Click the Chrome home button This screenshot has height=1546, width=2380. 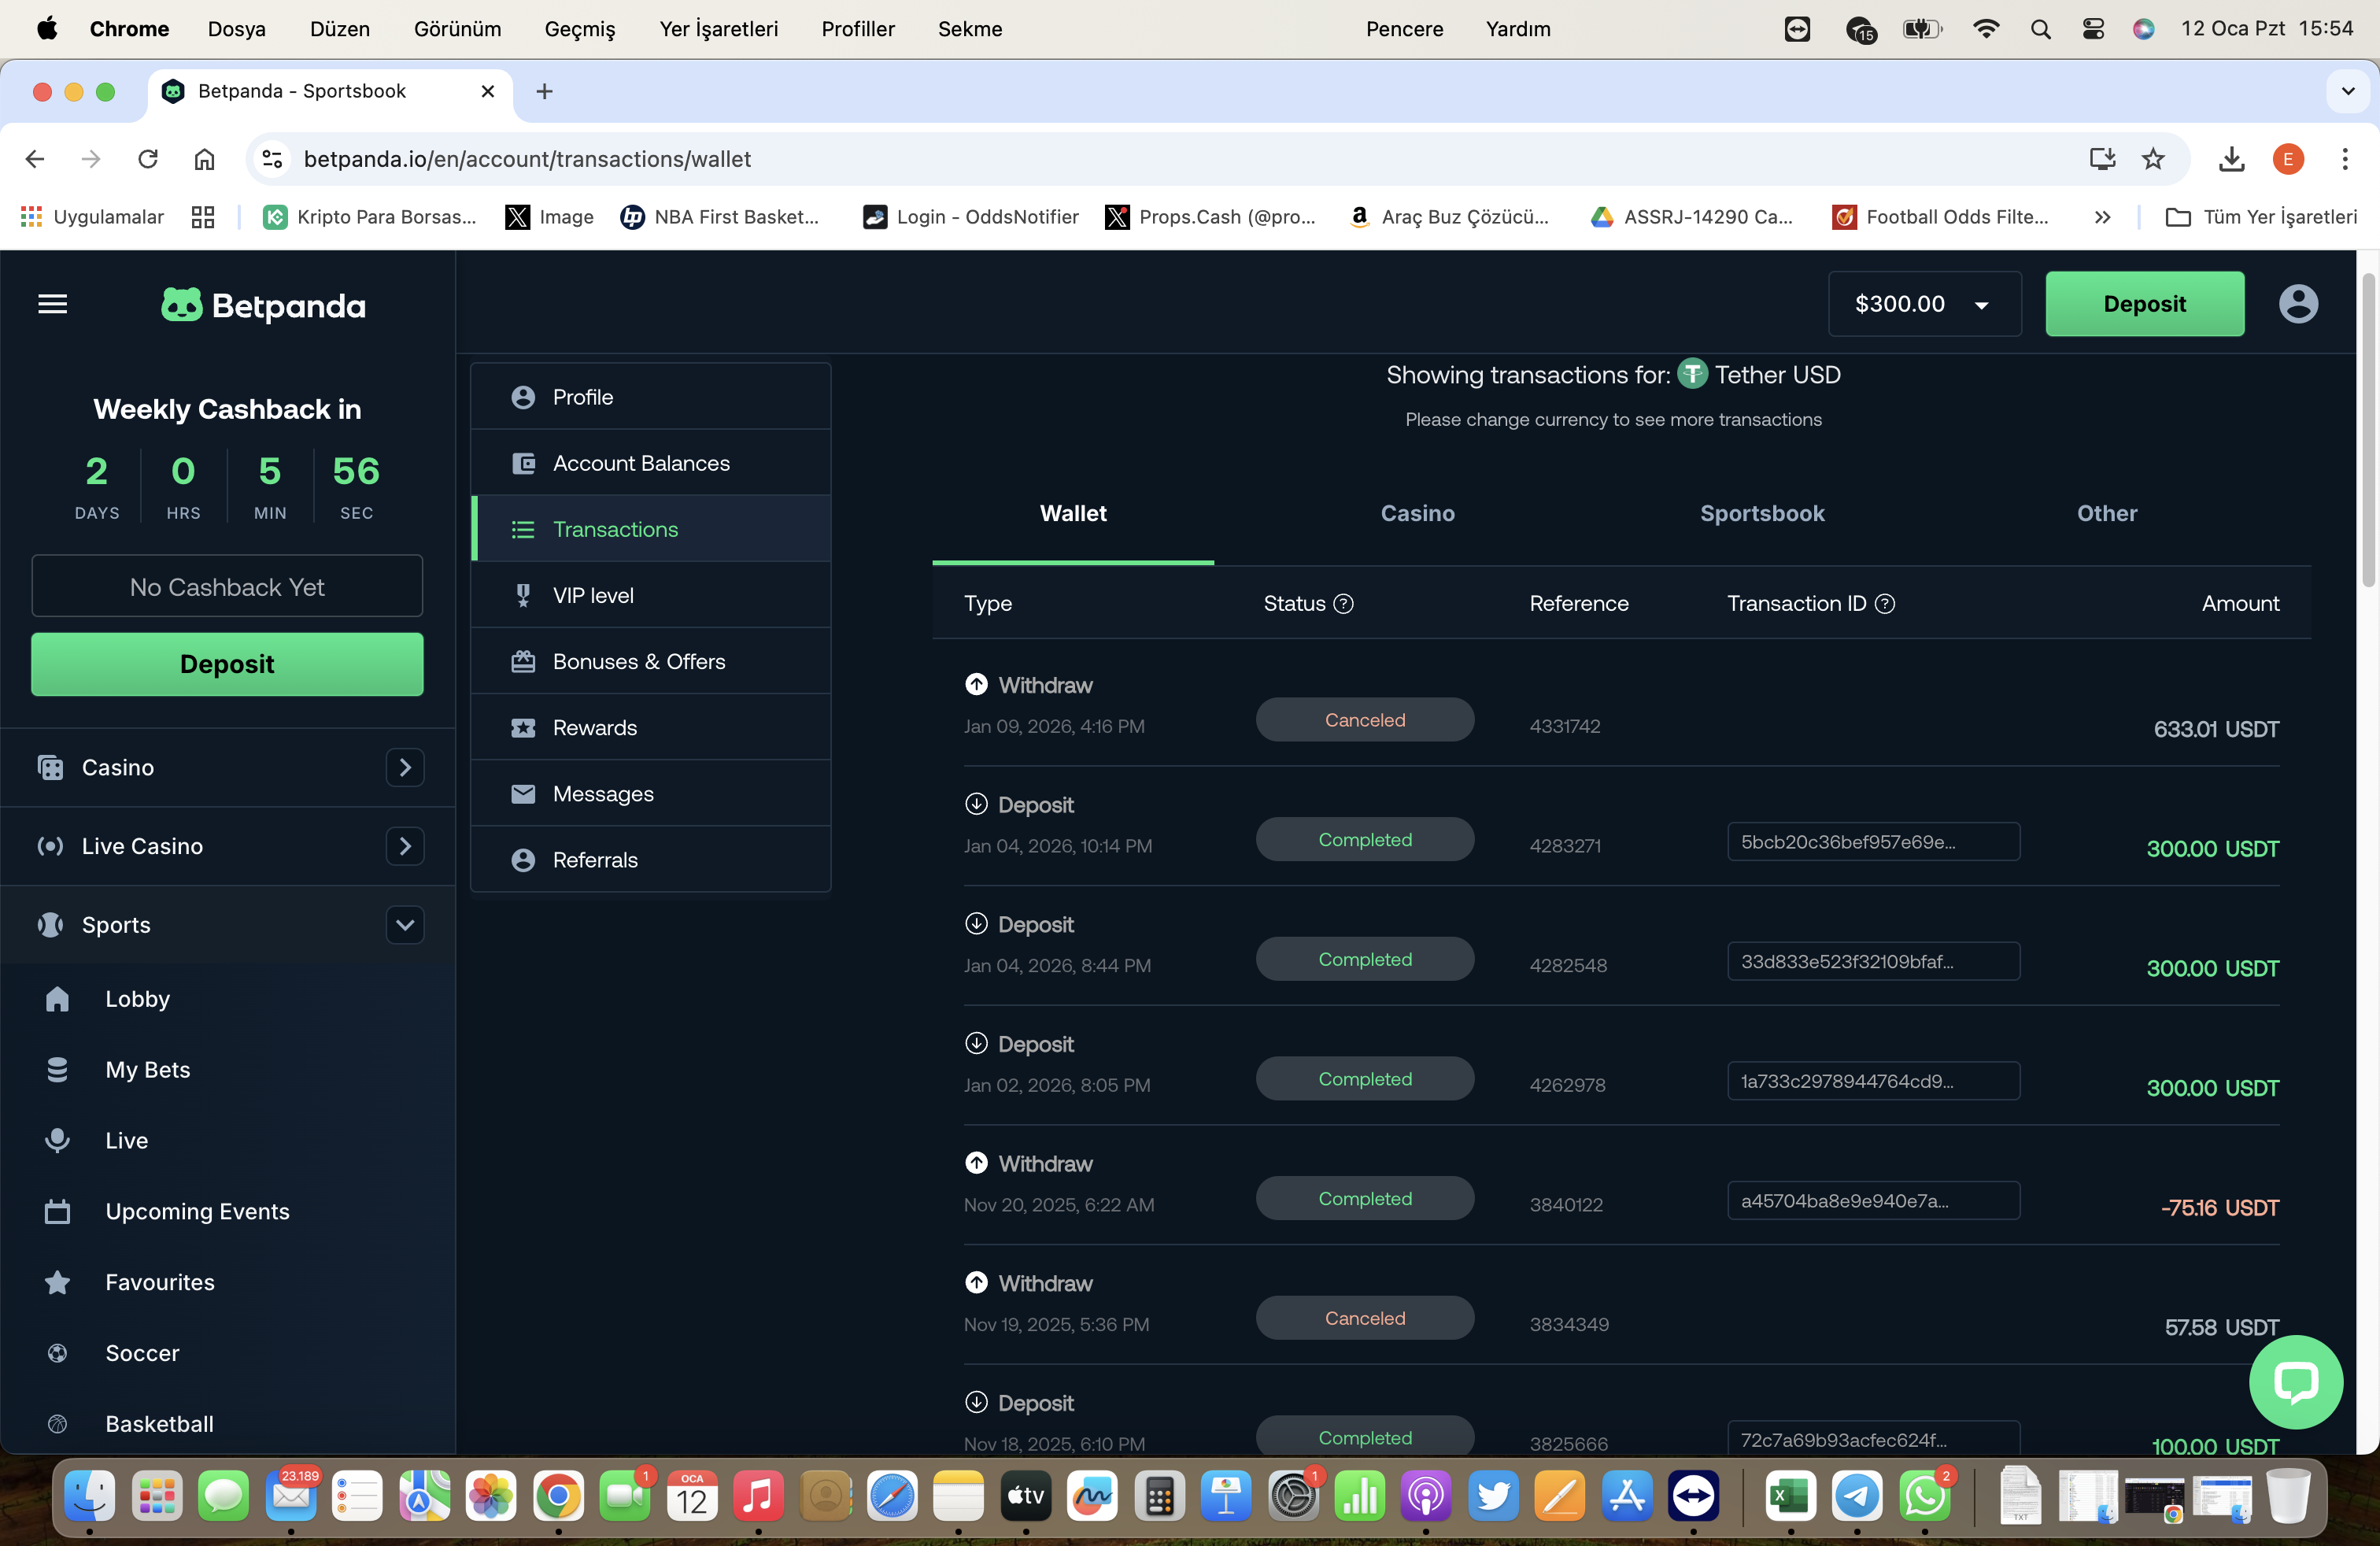204,159
